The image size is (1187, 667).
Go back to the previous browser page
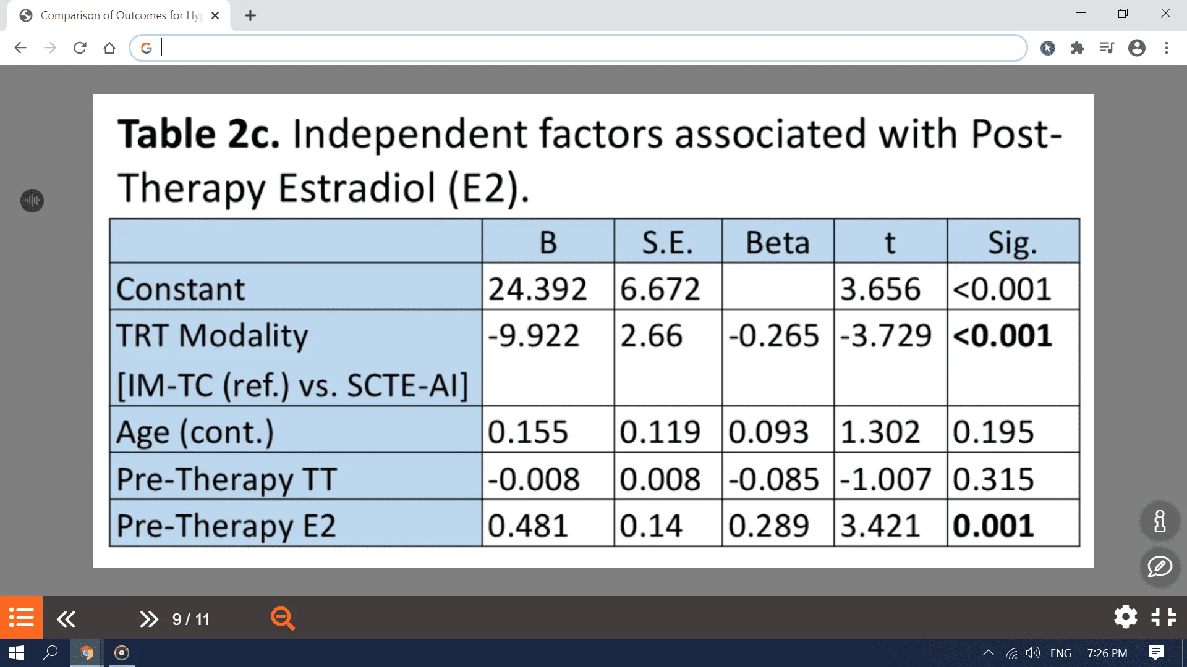[20, 48]
